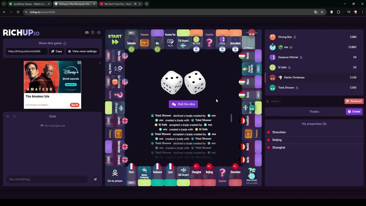The width and height of the screenshot is (366, 206).
Task: Open Shanghai in My properties list
Action: pyautogui.click(x=314, y=147)
